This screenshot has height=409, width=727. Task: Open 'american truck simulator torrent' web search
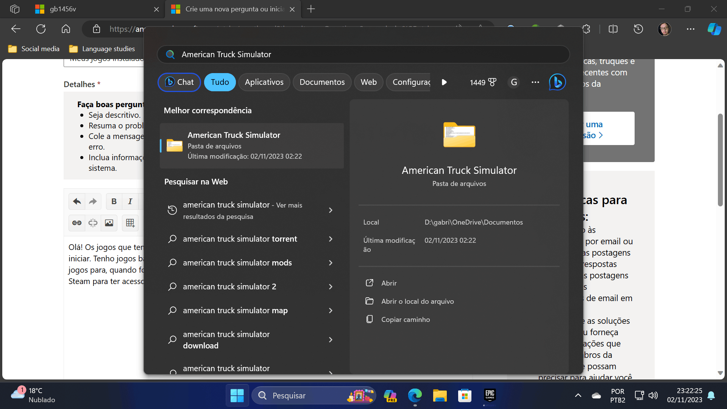pos(240,239)
